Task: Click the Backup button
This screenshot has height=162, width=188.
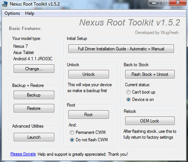Action: click(x=34, y=95)
